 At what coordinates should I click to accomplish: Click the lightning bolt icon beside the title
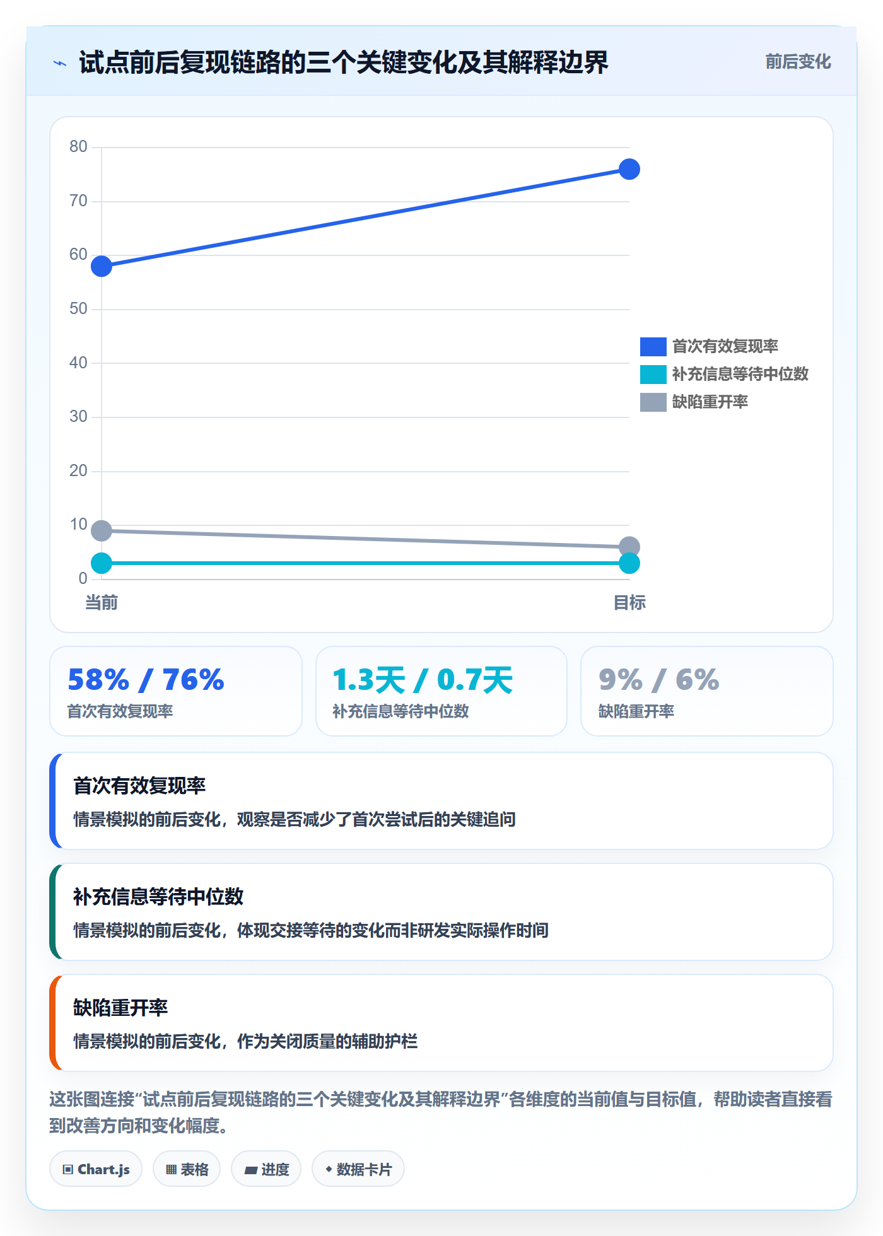60,63
